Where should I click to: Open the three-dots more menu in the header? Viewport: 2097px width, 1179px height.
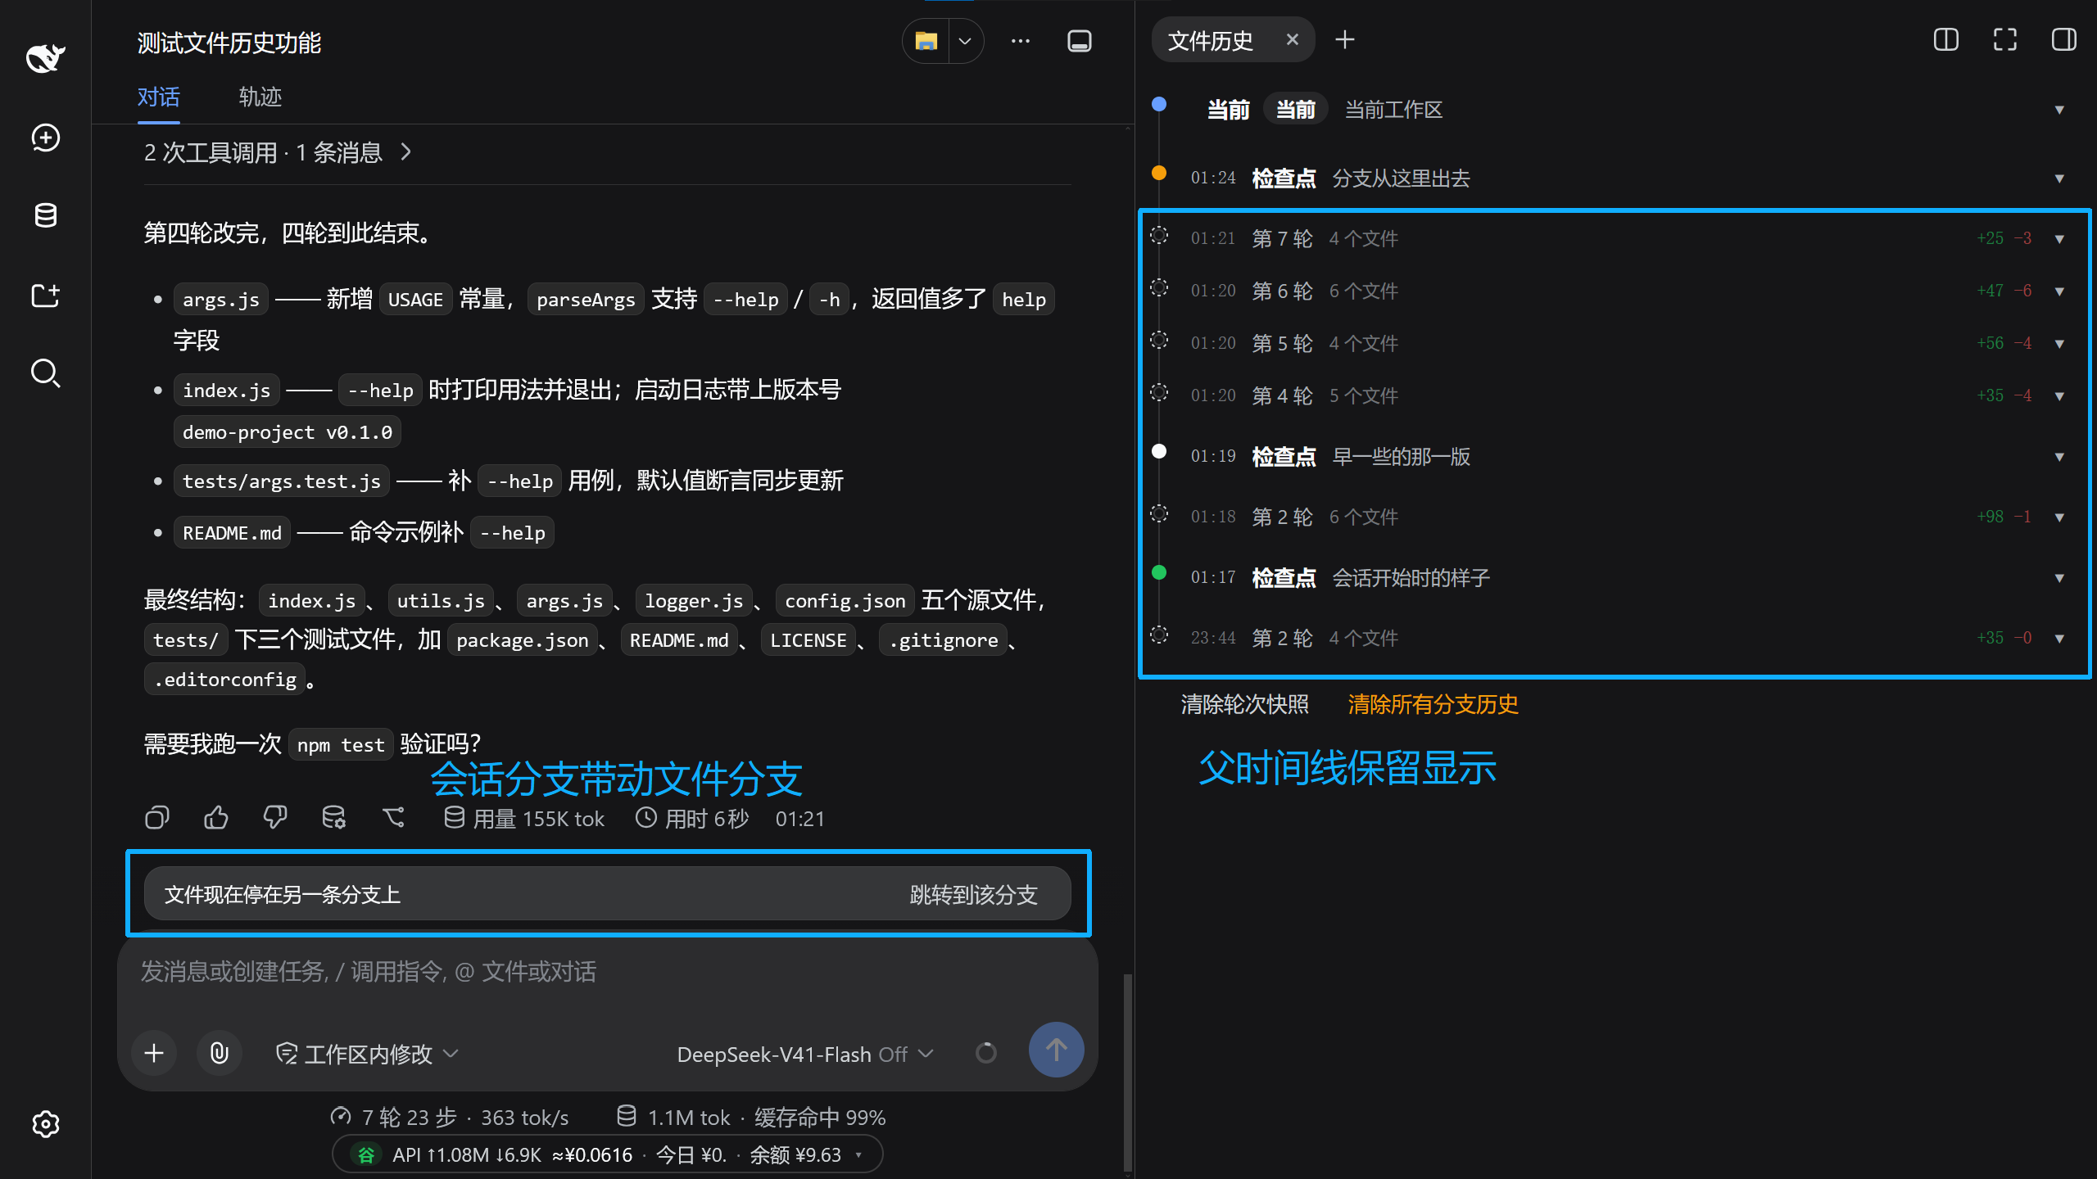point(1020,41)
